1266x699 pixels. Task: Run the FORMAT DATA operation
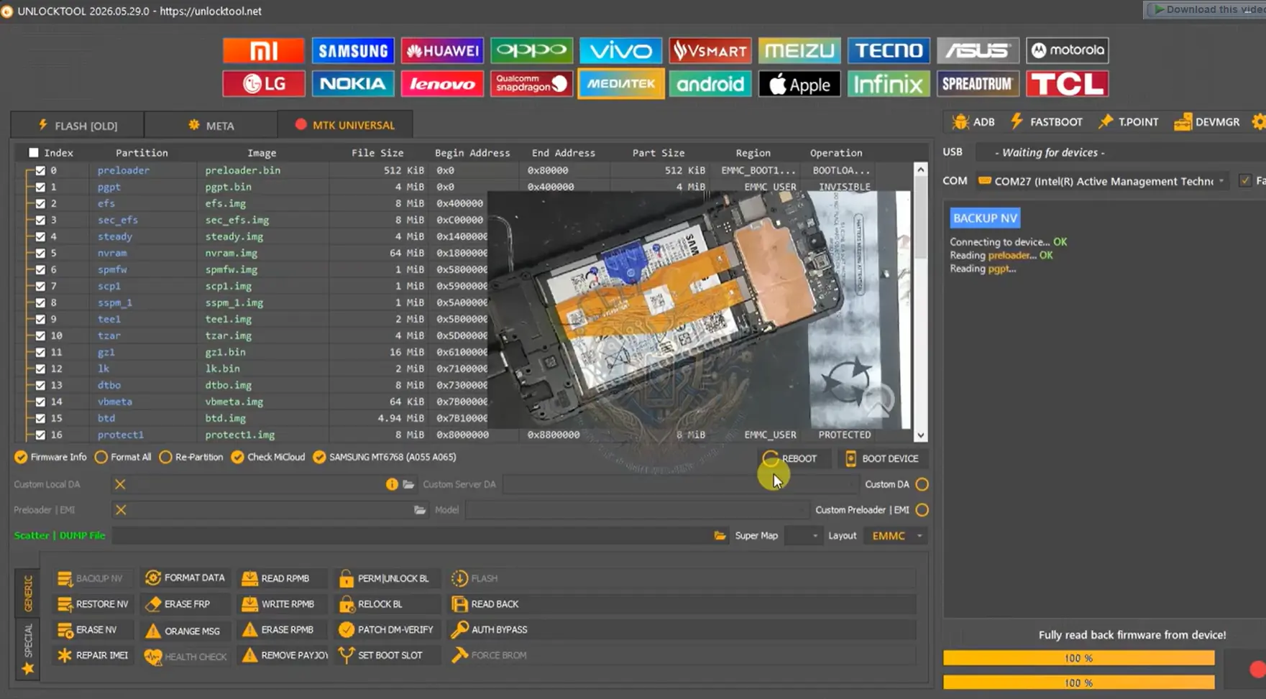pos(185,578)
